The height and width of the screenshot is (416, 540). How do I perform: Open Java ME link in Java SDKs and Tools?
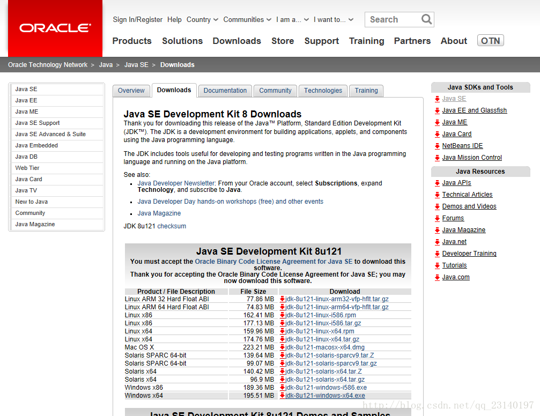click(x=455, y=122)
